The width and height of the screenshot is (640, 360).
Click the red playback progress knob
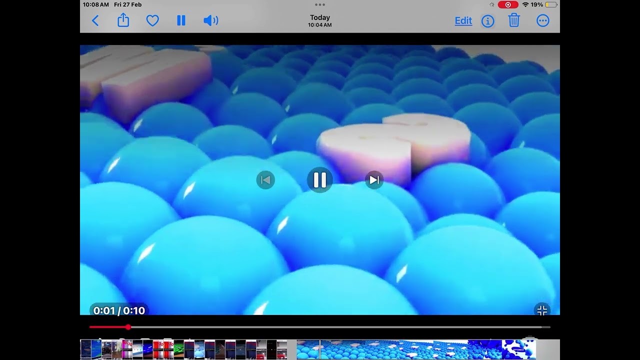(x=128, y=327)
